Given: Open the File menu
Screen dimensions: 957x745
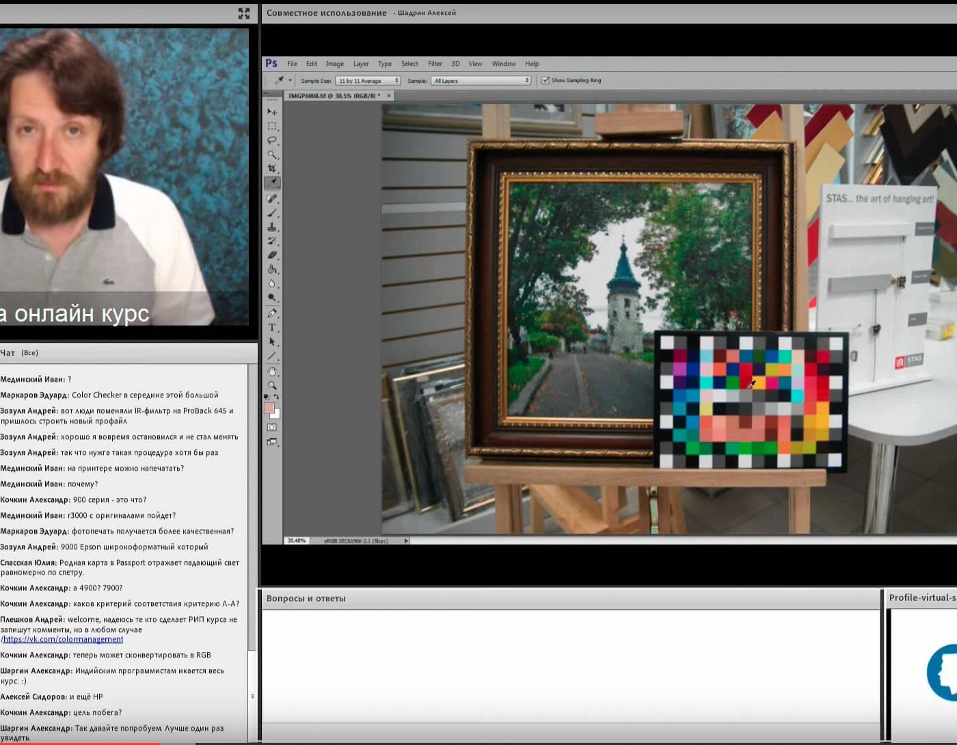Looking at the screenshot, I should [x=292, y=64].
